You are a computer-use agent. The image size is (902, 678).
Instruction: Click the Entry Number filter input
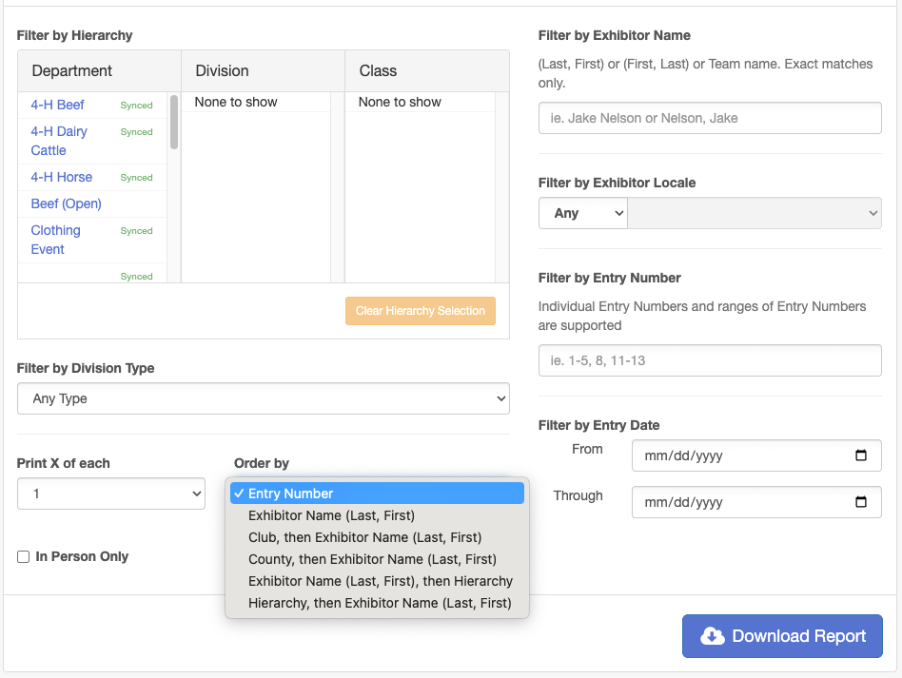[710, 360]
